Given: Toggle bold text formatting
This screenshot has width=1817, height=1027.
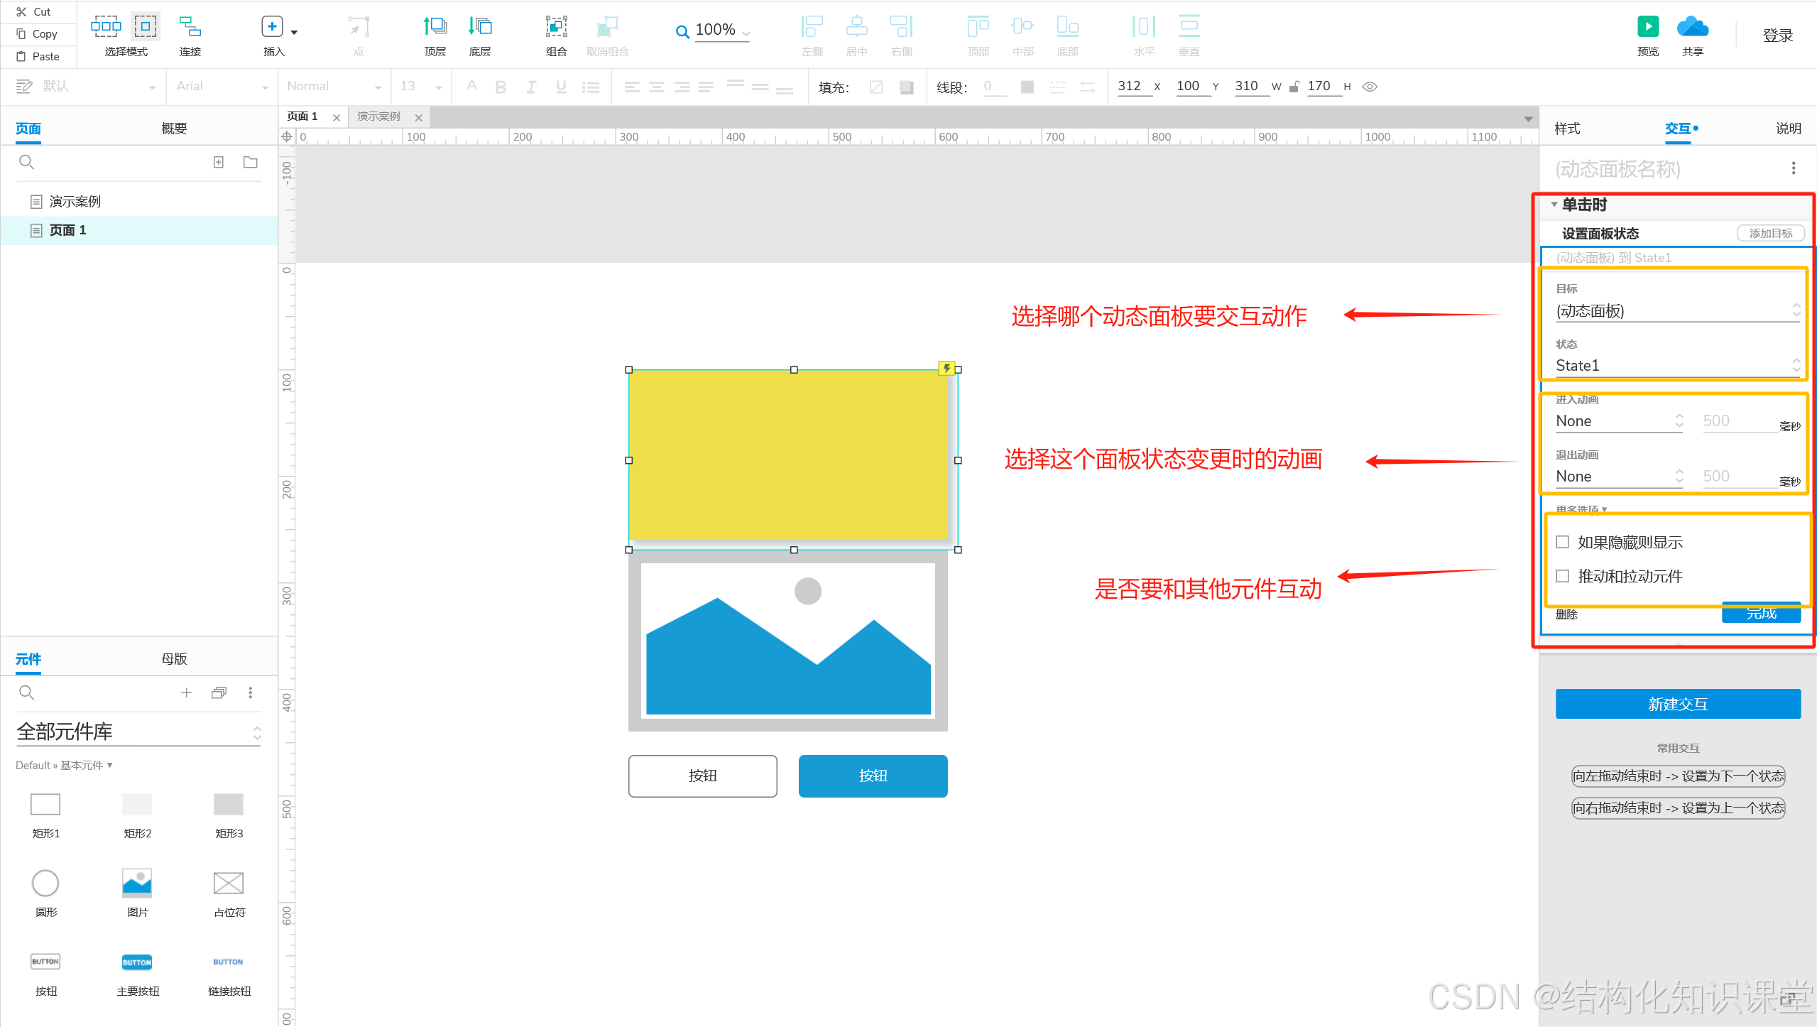Looking at the screenshot, I should click(501, 87).
